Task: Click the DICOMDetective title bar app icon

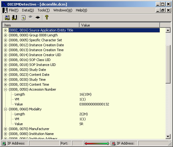Action: tap(4, 4)
